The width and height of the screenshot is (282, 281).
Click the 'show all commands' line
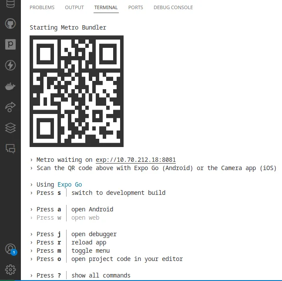[101, 275]
